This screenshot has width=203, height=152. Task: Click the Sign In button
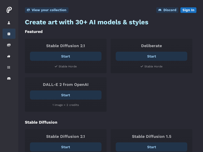point(188,10)
